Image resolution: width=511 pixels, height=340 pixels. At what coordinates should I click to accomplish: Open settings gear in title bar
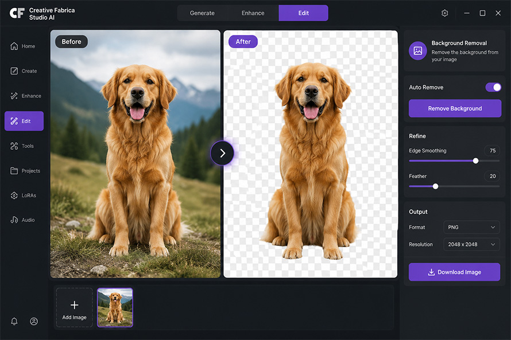coord(445,13)
